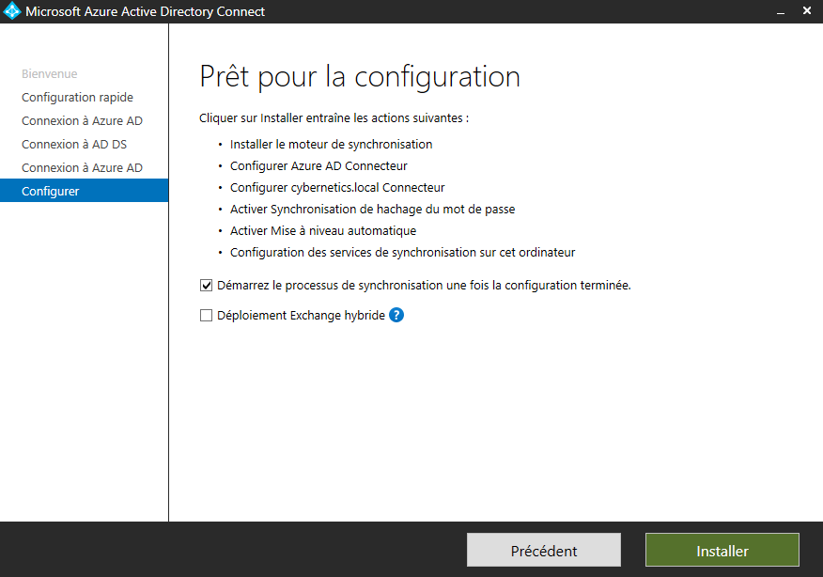Click the Azure AD Connect logo icon

11,11
